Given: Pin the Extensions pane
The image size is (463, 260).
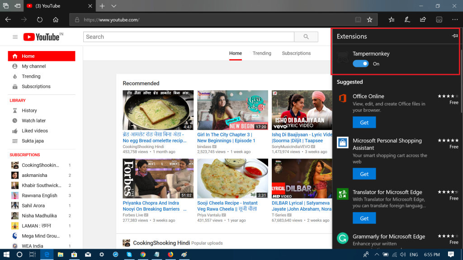Looking at the screenshot, I should click(x=455, y=36).
